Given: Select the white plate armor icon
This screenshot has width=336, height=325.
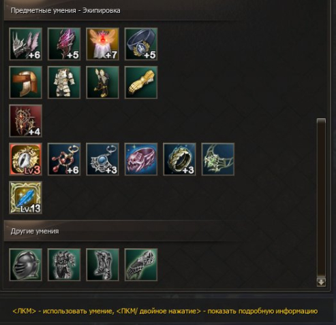Looking at the screenshot, I should coord(64,82).
